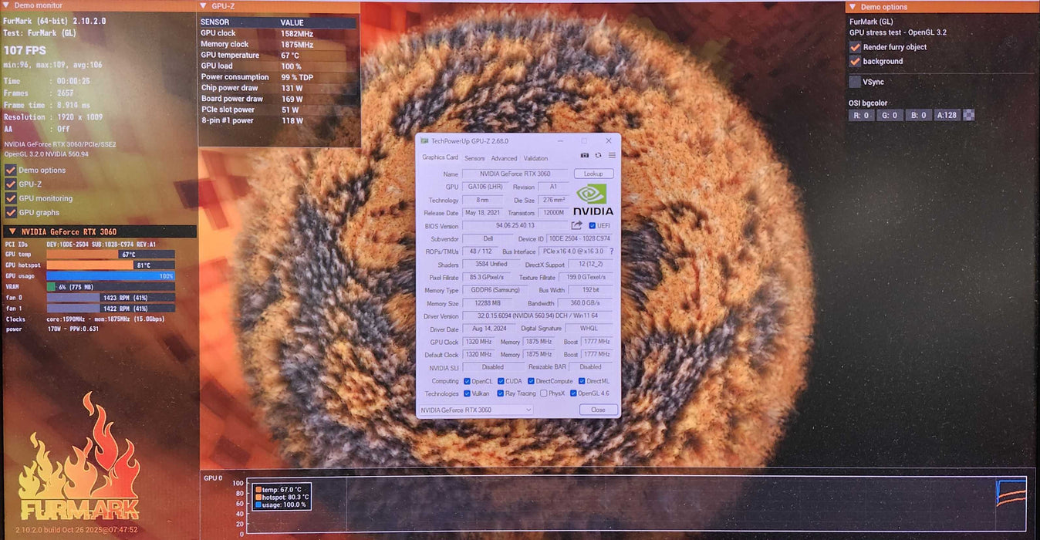This screenshot has width=1040, height=540.
Task: Click the 107 FPS readout
Action: click(25, 50)
